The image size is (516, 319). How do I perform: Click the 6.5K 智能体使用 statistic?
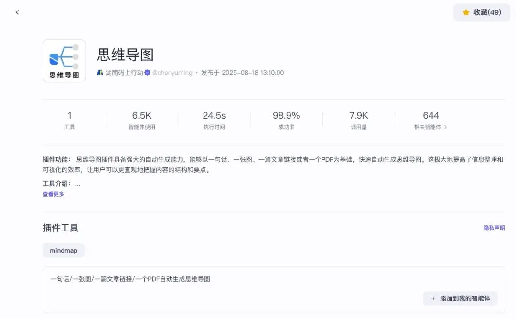[x=142, y=121]
